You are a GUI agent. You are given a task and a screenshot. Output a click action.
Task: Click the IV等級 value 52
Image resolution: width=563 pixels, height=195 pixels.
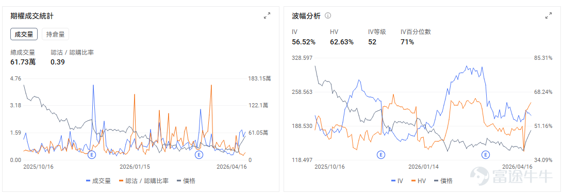pos(372,42)
